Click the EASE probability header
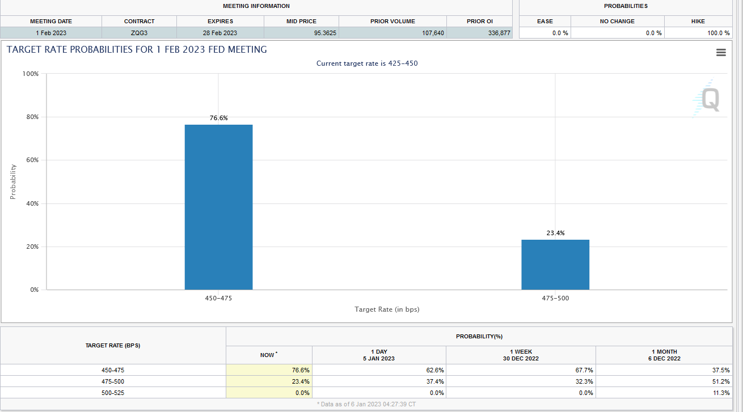 pos(545,21)
